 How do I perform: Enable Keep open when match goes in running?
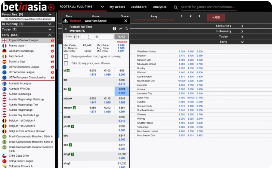tap(66, 57)
